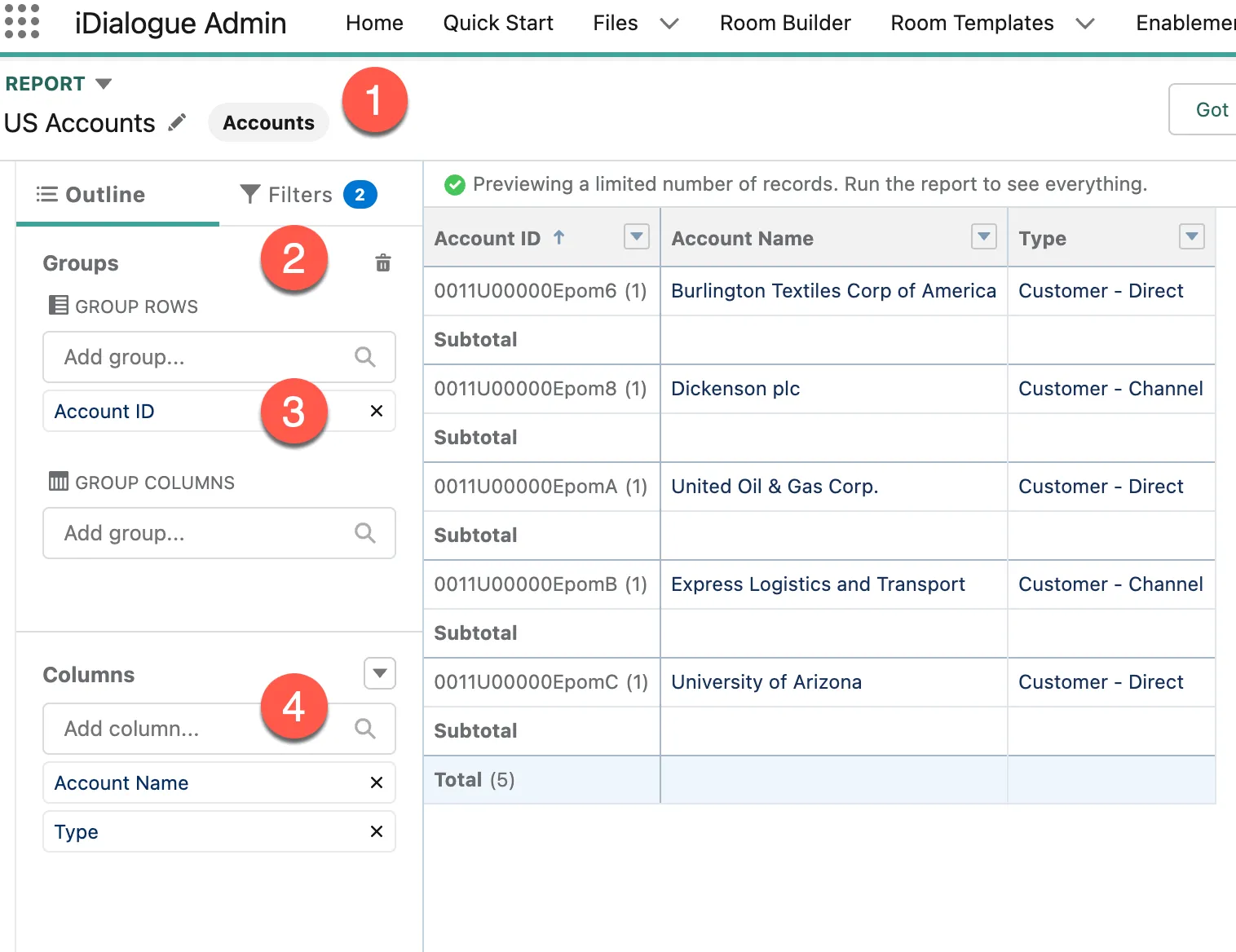The width and height of the screenshot is (1236, 952).
Task: Click the US Accounts report title
Action: tap(79, 122)
